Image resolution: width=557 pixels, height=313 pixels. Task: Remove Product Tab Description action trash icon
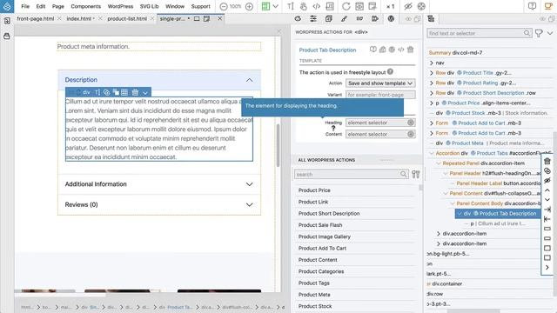pos(410,50)
